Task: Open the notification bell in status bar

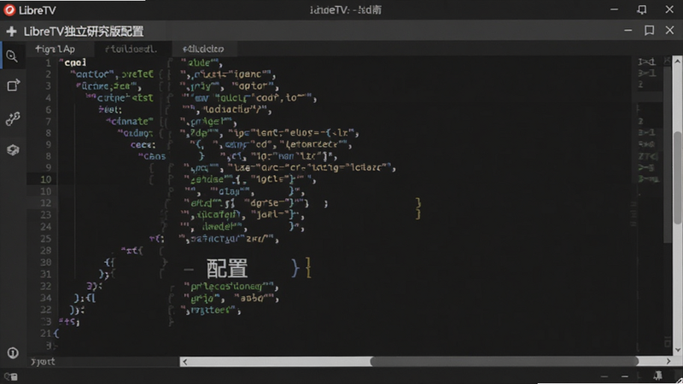Action: click(x=657, y=375)
